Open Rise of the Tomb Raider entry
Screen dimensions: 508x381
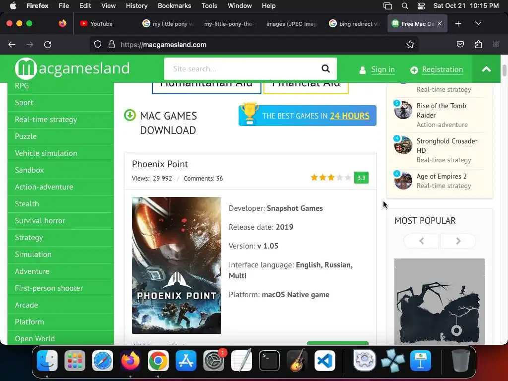[x=441, y=111]
